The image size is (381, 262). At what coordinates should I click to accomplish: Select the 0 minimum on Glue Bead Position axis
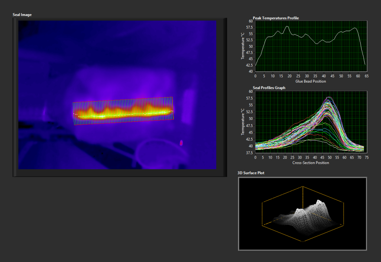255,76
